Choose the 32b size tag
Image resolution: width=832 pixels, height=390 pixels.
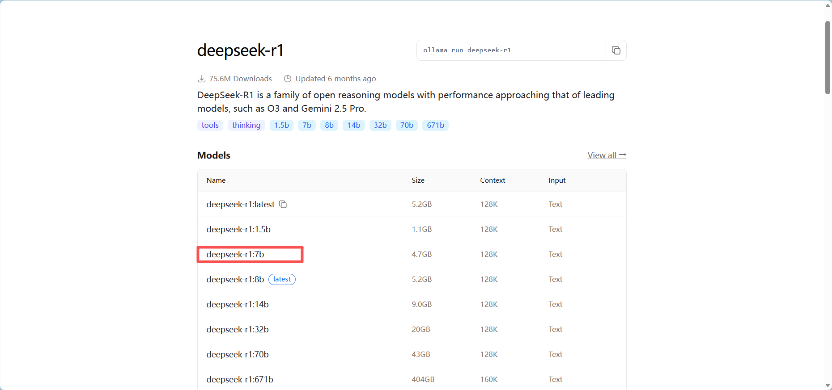coord(380,125)
